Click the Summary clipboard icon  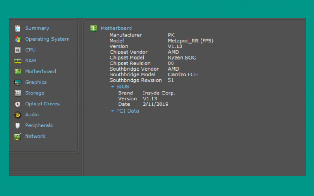[x=18, y=28]
